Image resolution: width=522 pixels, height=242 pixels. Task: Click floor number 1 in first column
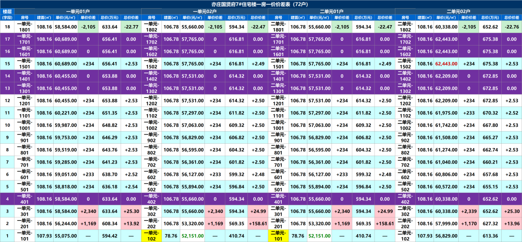pos(7,236)
